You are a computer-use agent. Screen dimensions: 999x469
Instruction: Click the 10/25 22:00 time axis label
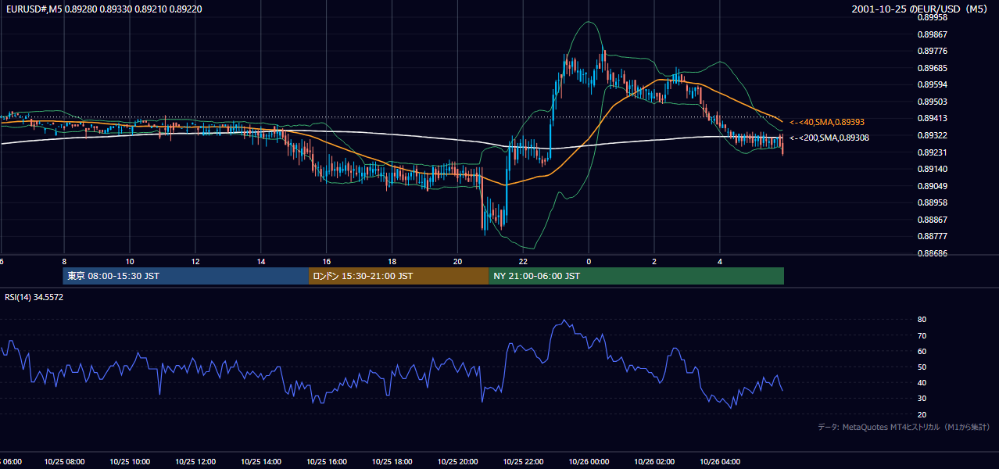pyautogui.click(x=523, y=461)
